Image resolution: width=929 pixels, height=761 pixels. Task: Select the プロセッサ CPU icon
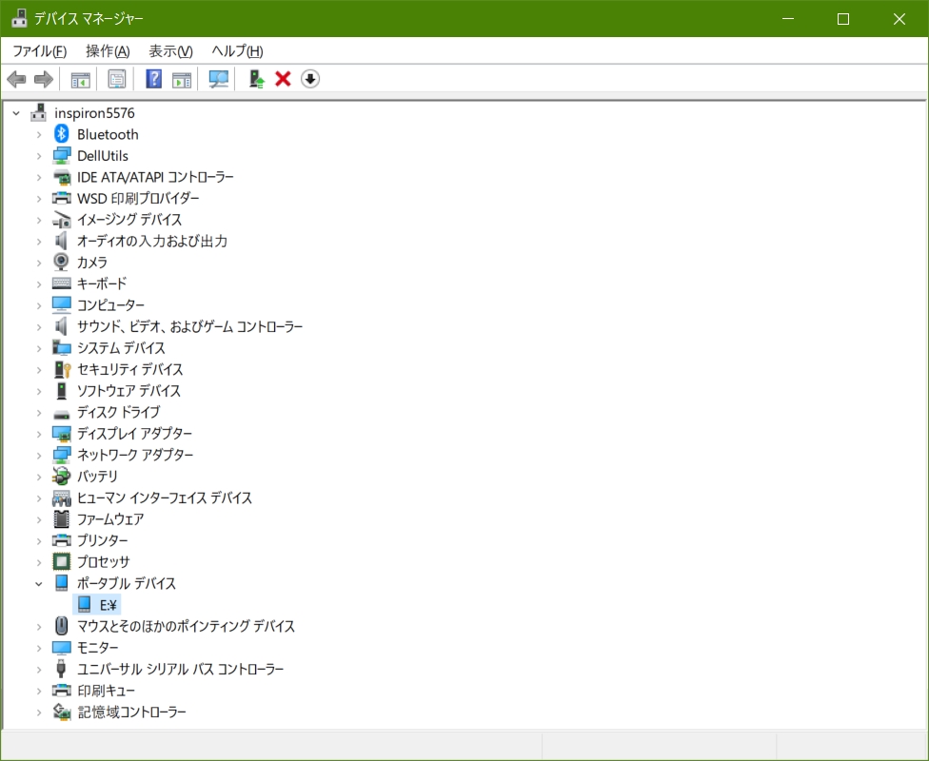click(62, 561)
